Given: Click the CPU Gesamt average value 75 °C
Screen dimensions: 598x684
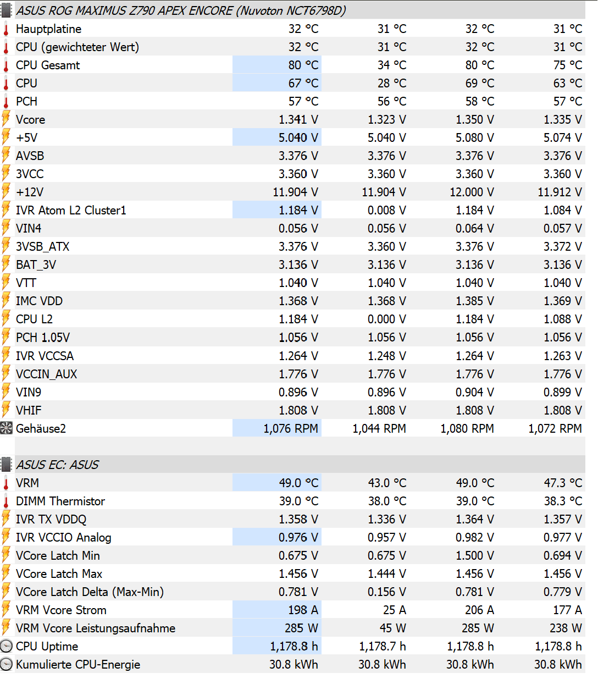Looking at the screenshot, I should tap(568, 65).
